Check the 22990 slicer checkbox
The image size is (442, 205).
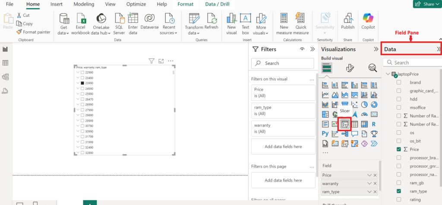(x=82, y=73)
